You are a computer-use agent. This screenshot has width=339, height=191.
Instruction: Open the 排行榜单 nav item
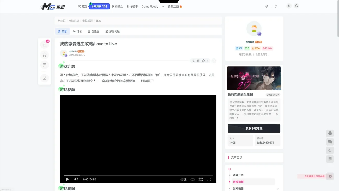[x=132, y=7]
